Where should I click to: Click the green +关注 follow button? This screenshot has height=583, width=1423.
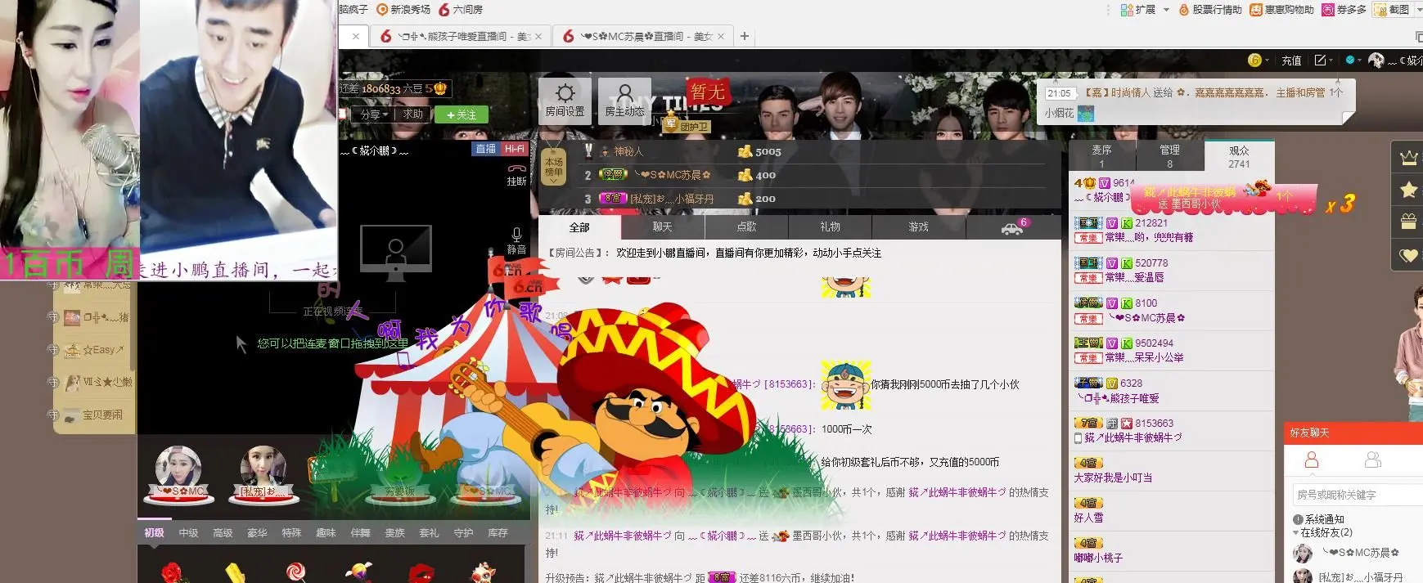point(462,114)
